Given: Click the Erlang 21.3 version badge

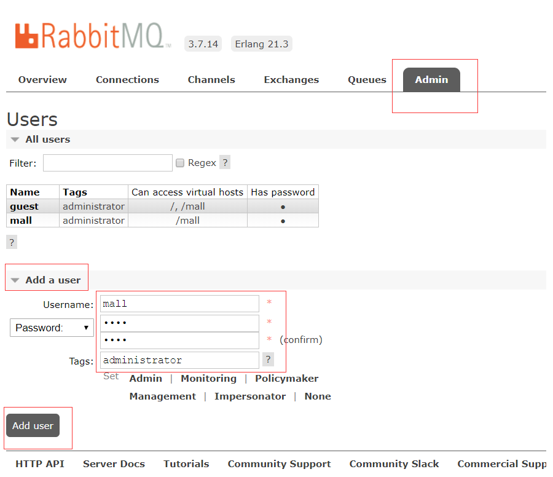Looking at the screenshot, I should (262, 44).
